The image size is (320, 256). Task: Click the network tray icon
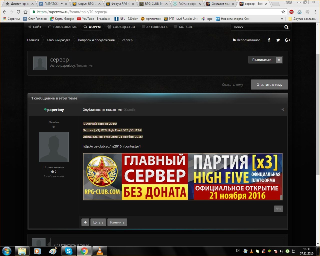pos(294,251)
